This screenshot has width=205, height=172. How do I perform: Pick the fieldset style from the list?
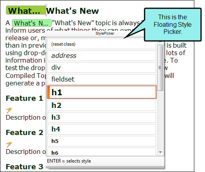102,79
